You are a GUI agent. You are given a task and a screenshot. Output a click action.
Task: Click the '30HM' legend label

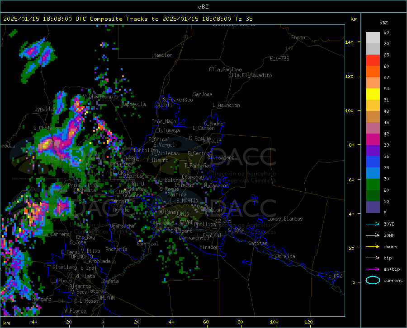click(x=389, y=236)
